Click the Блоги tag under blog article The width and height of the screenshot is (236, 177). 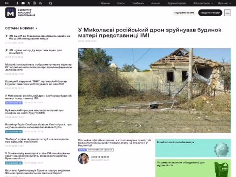point(82,150)
